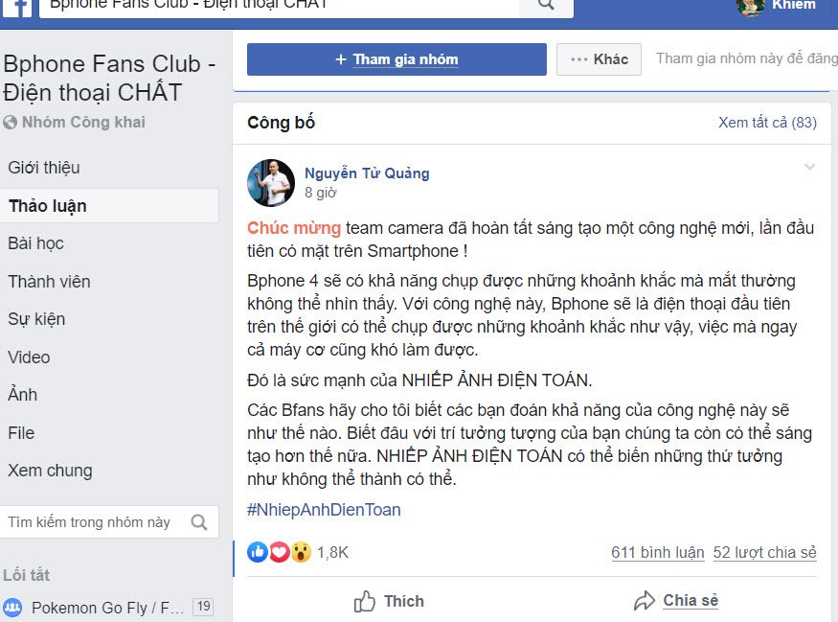The width and height of the screenshot is (838, 622).
Task: Click the Pokemon Go Fly group icon
Action: pos(12,607)
